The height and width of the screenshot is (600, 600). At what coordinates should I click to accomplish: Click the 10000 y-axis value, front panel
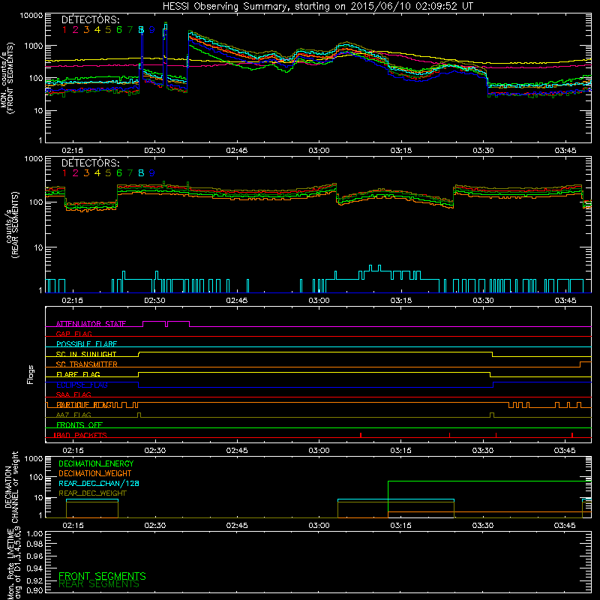31,16
